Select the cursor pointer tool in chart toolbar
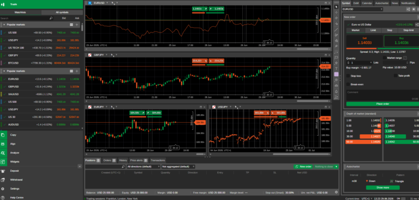Viewport: 419px width, 200px height. pos(336,7)
